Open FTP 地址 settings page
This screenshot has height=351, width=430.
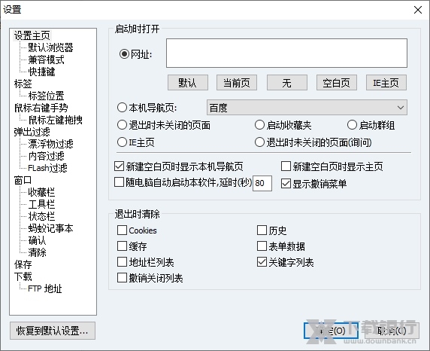click(45, 288)
